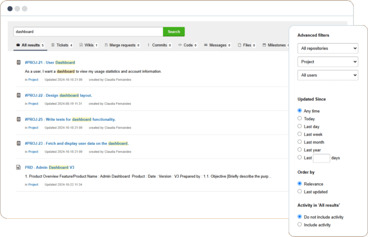Screen dimensions: 368x237
Task: Select the Last day radio option
Action: [300, 126]
